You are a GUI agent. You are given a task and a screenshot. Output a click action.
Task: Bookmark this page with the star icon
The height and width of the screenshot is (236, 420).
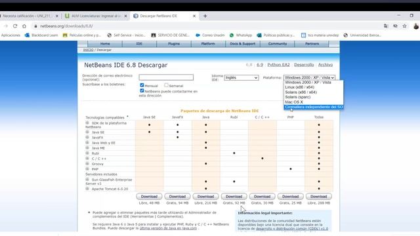(404, 26)
